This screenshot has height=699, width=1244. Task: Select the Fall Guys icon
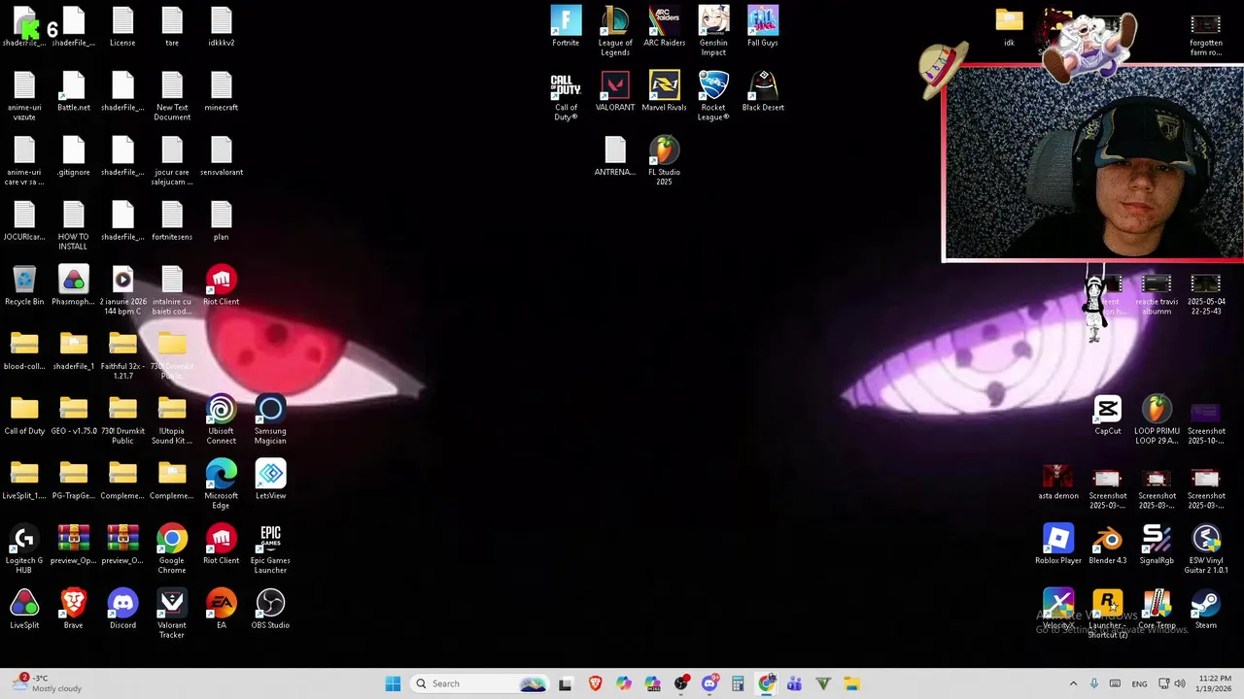pyautogui.click(x=763, y=26)
